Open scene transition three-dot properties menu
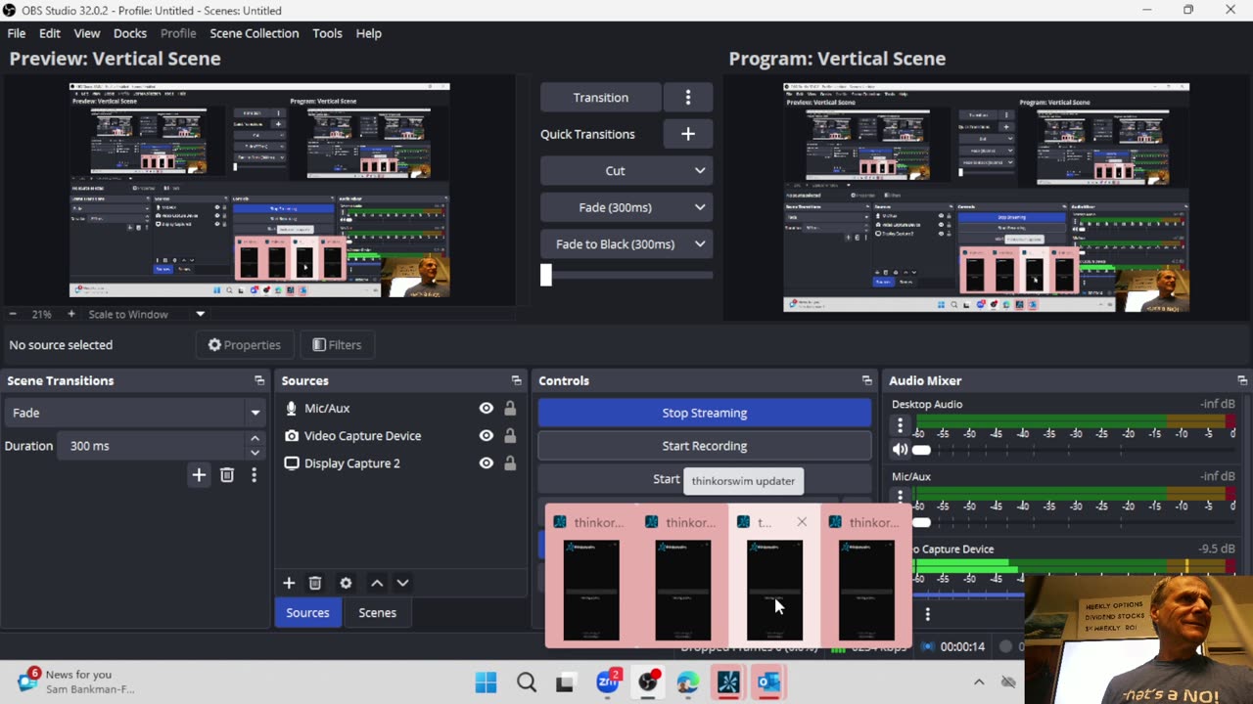 click(x=254, y=475)
